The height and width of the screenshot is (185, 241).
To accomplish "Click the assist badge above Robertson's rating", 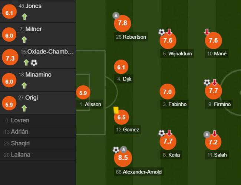I will [116, 15].
